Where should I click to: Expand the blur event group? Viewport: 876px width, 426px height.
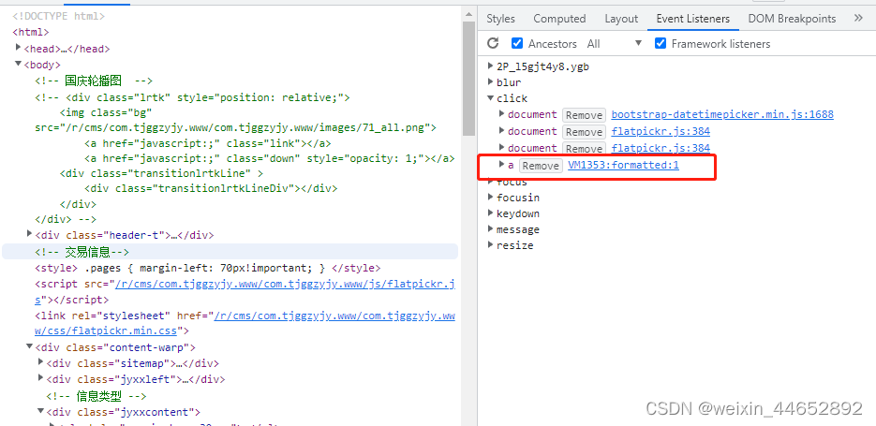pyautogui.click(x=491, y=82)
